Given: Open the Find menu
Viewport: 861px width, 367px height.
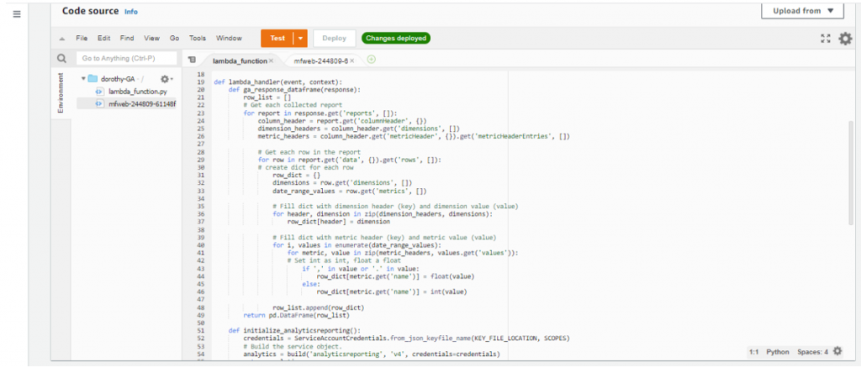Looking at the screenshot, I should 127,39.
